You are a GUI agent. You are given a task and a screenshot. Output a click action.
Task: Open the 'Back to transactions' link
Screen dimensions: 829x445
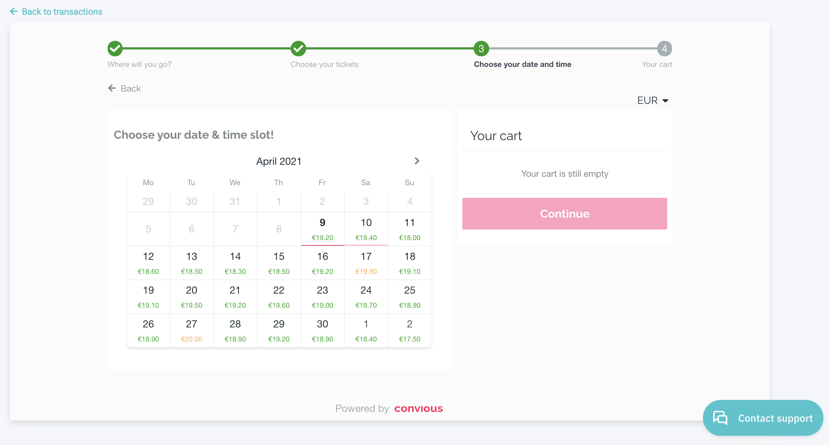coord(62,12)
